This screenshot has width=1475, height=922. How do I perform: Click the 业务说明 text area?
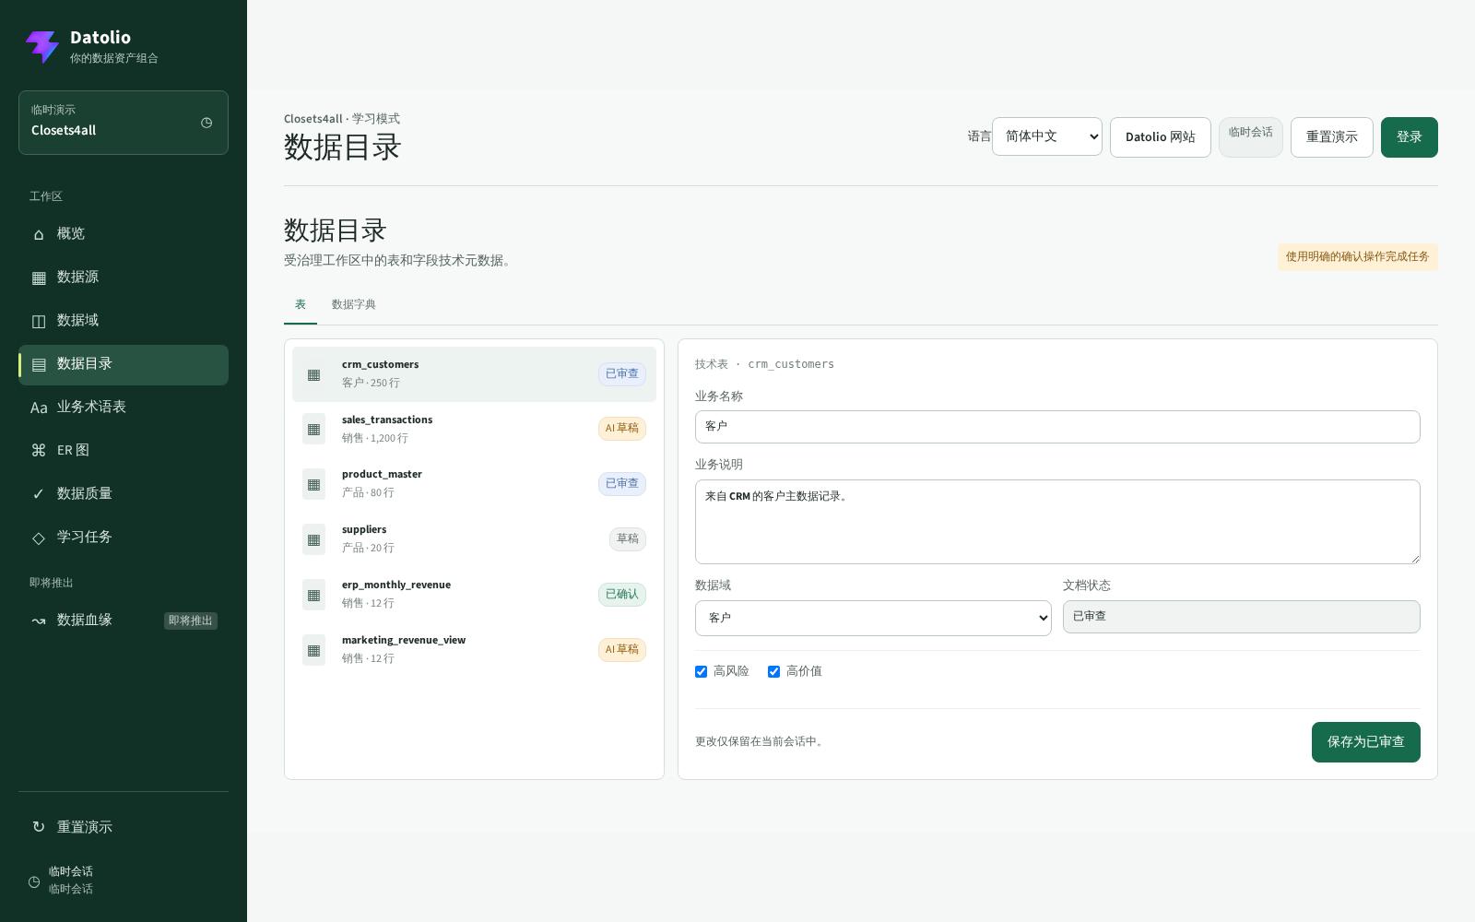pyautogui.click(x=1057, y=522)
